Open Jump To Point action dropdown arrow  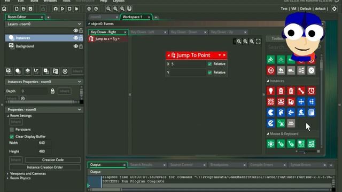pyautogui.click(x=220, y=55)
